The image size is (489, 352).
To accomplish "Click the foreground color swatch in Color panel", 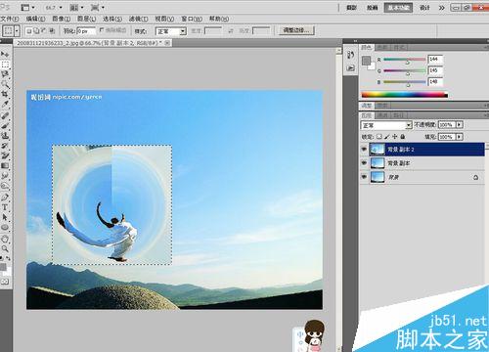I will coord(366,61).
